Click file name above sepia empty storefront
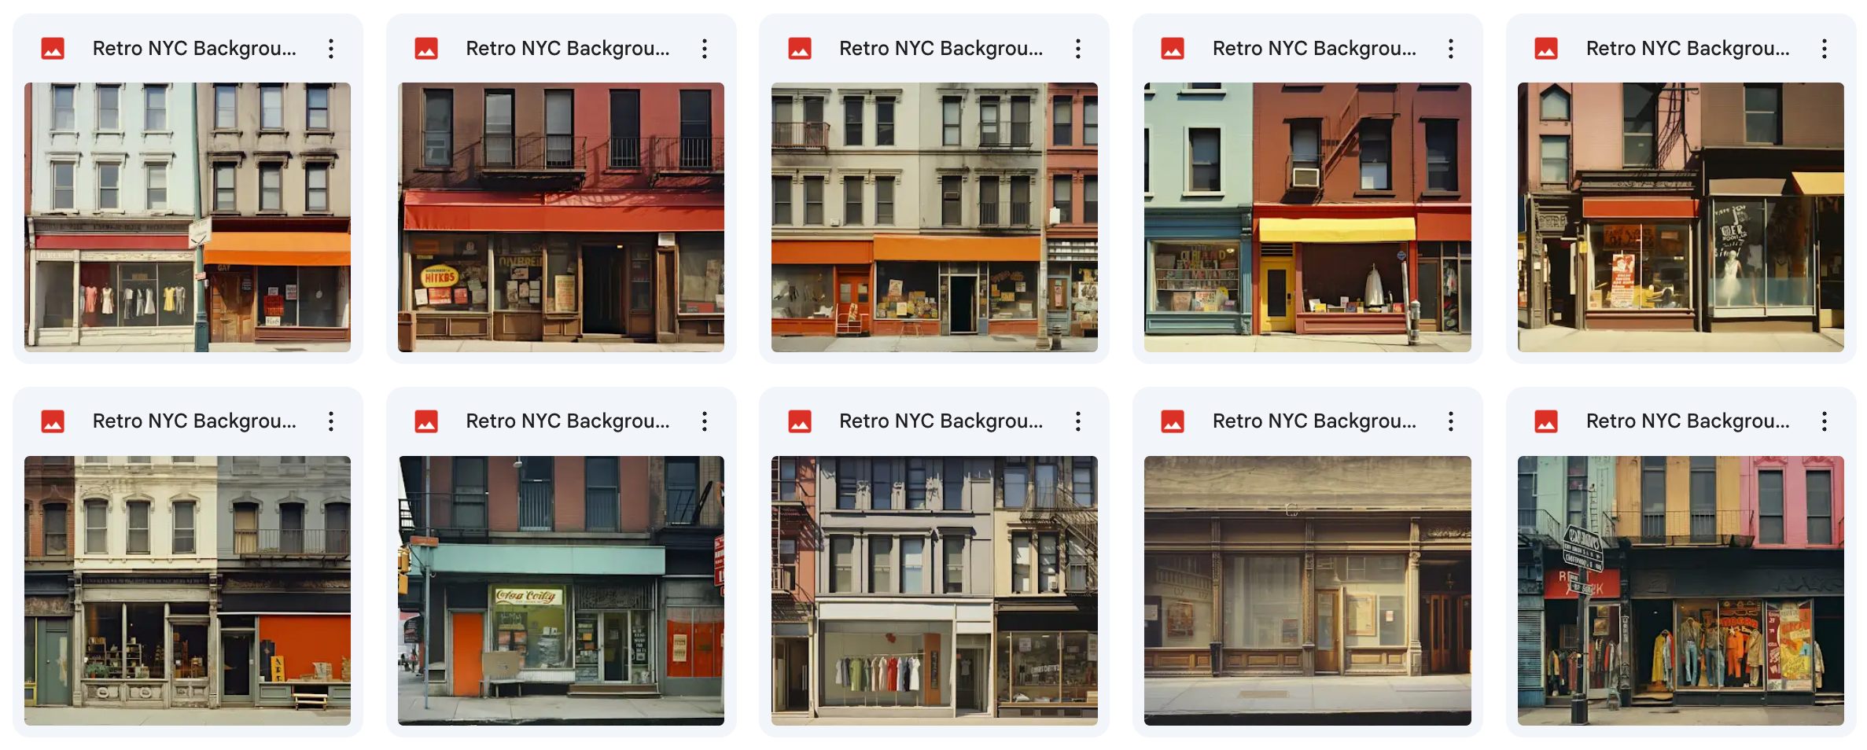The image size is (1867, 750). [x=1314, y=421]
